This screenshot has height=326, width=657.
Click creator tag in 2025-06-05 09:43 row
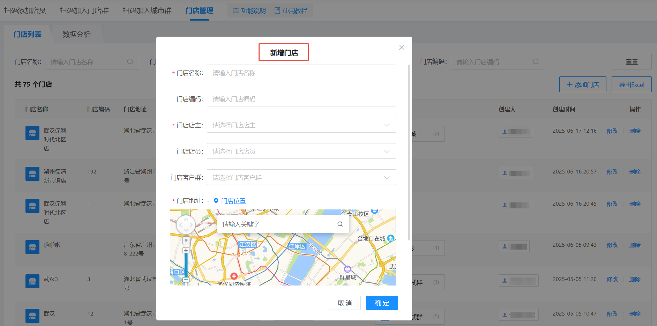pyautogui.click(x=514, y=246)
